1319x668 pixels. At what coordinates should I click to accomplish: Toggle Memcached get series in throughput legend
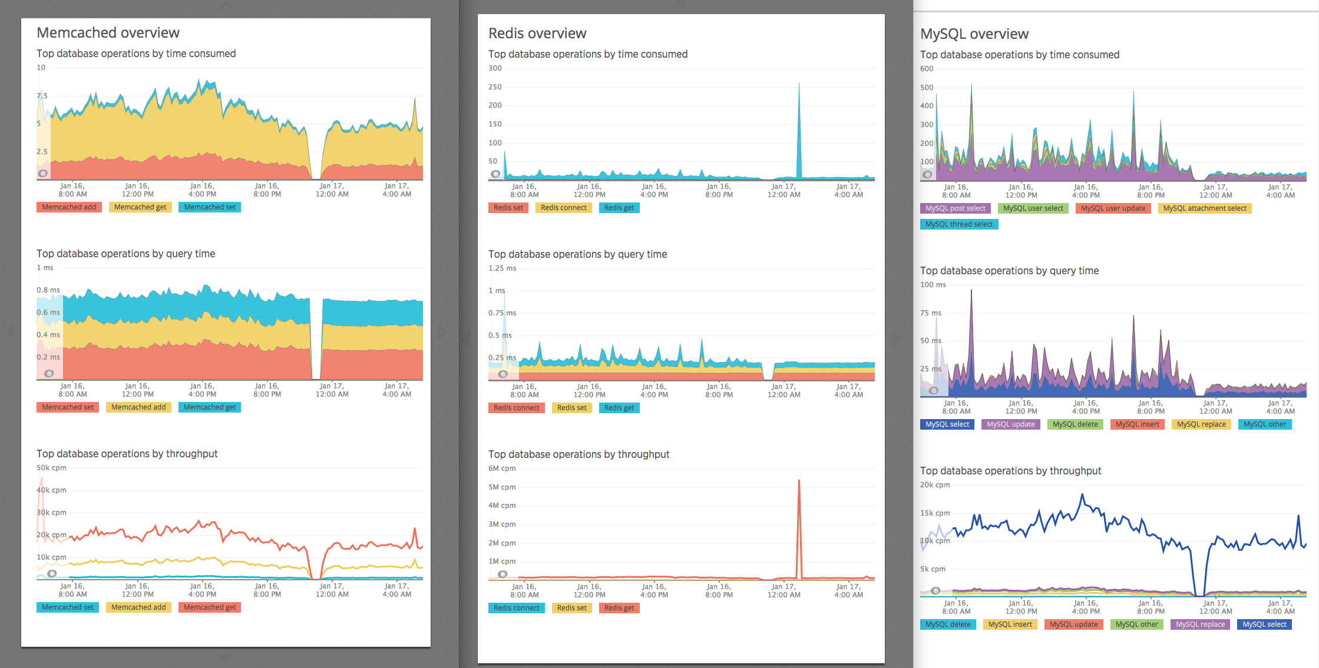pos(210,607)
